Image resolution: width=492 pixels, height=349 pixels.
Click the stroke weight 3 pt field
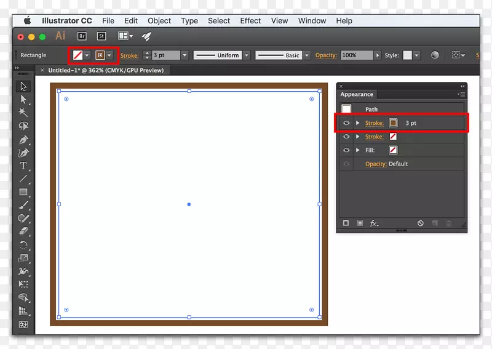coord(166,55)
